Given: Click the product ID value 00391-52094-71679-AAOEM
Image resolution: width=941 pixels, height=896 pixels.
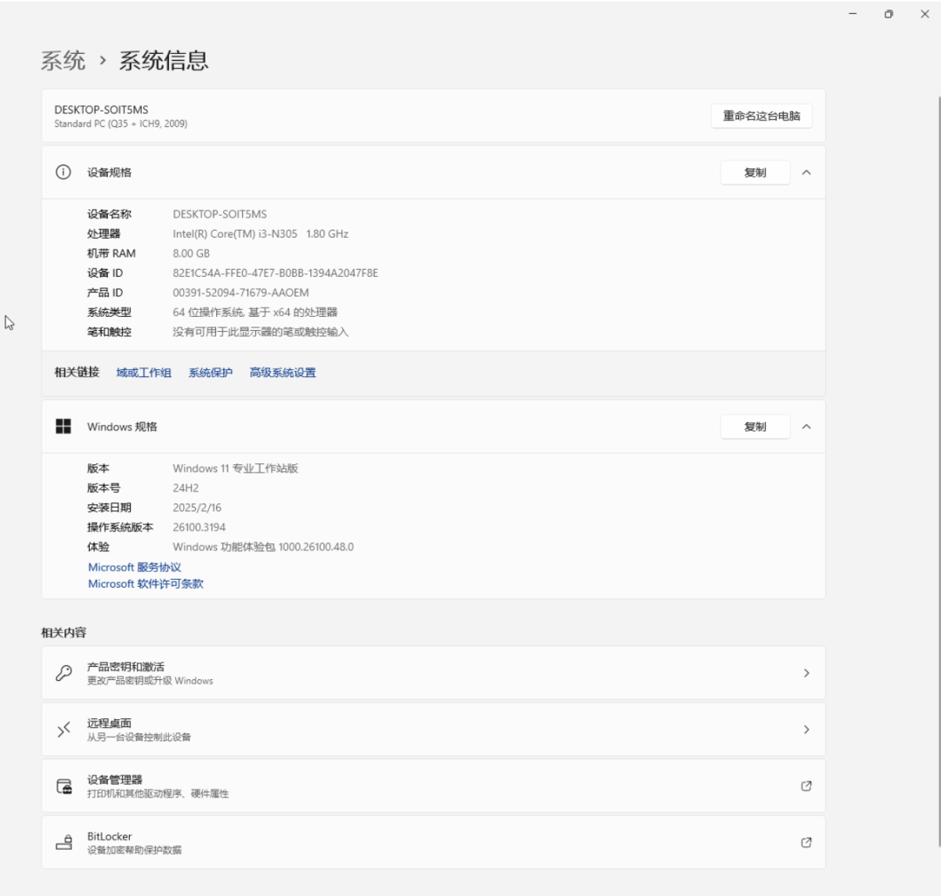Looking at the screenshot, I should (x=240, y=293).
